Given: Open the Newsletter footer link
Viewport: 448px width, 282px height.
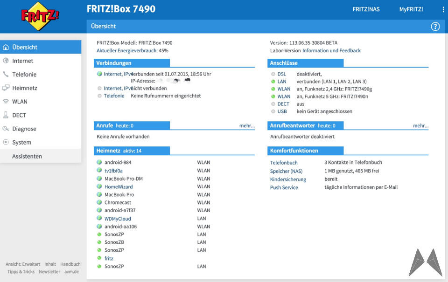Looking at the screenshot, I should (x=49, y=272).
